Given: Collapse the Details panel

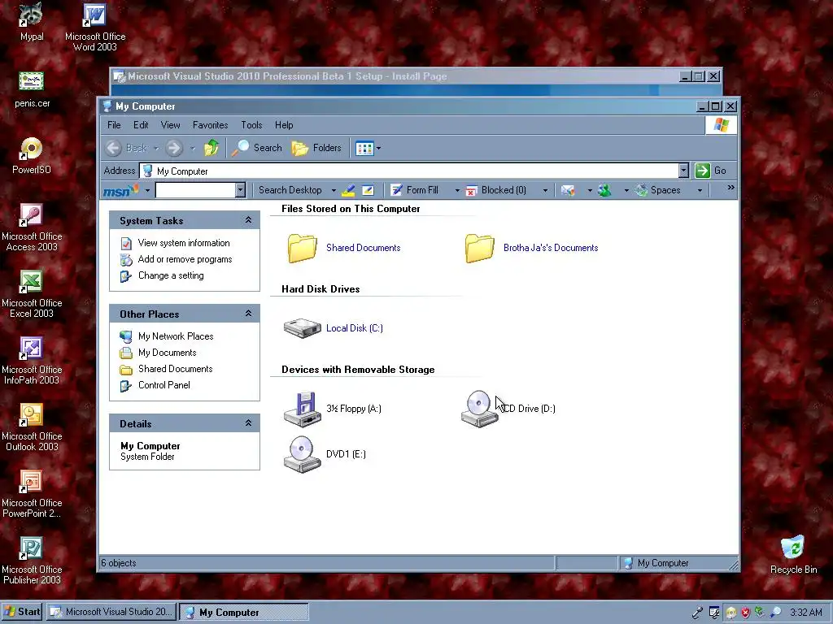Looking at the screenshot, I should coord(248,423).
